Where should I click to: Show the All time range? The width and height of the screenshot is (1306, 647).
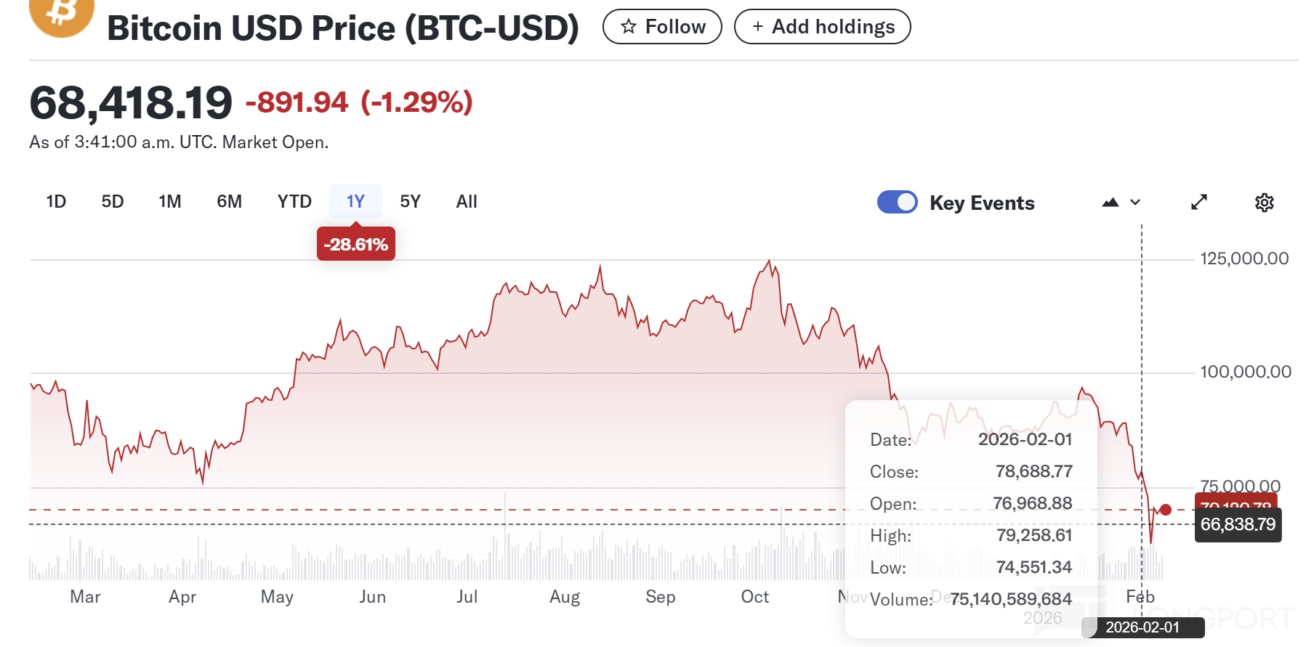tap(467, 202)
